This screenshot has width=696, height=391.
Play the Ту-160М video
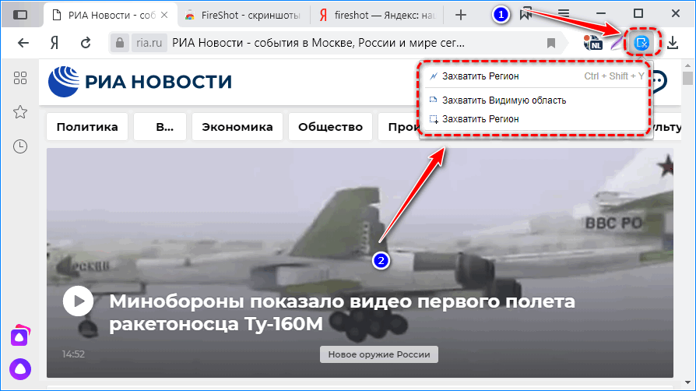[78, 301]
